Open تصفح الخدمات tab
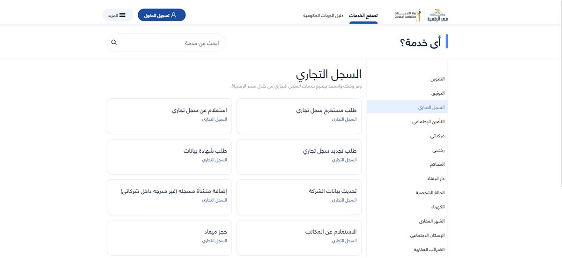 coord(363,15)
